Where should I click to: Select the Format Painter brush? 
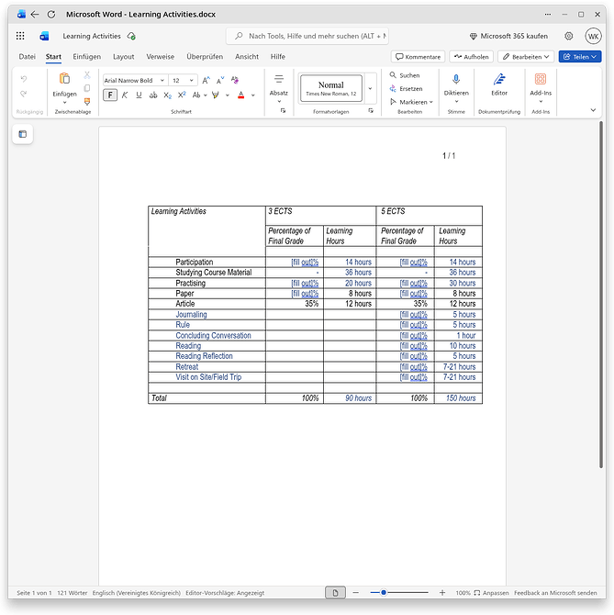coord(87,102)
